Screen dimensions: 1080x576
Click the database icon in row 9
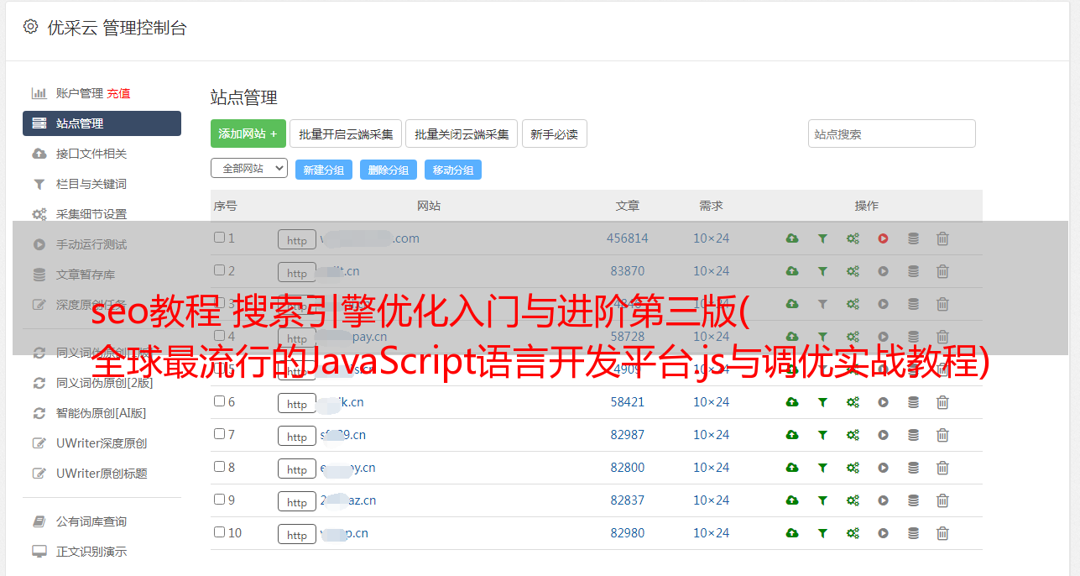(913, 500)
